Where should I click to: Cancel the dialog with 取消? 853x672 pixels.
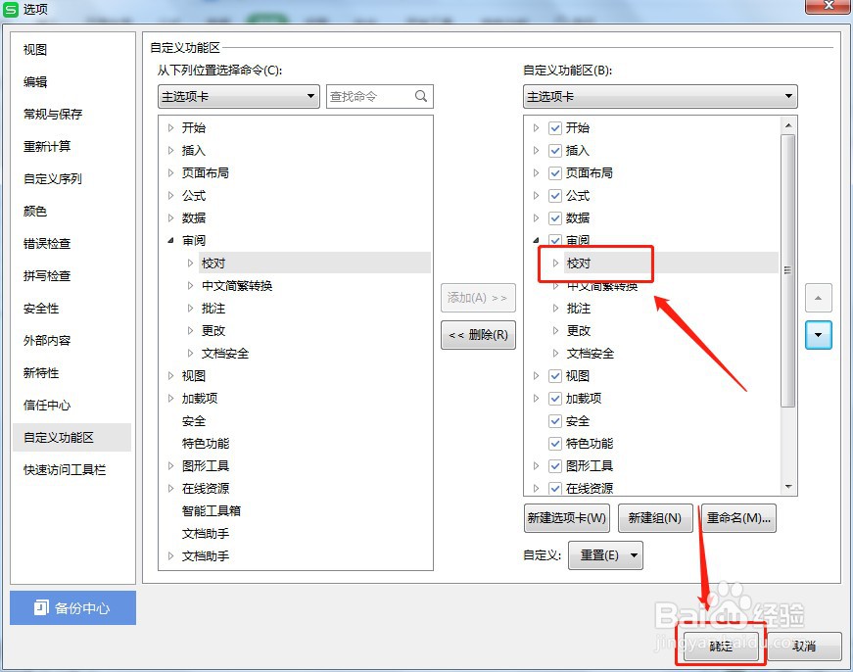(x=804, y=646)
